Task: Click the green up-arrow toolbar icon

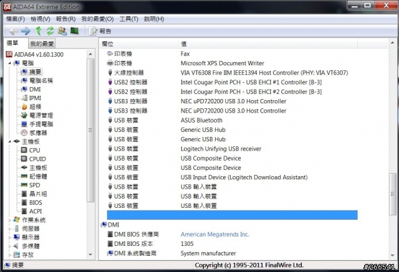Action: tap(39, 31)
